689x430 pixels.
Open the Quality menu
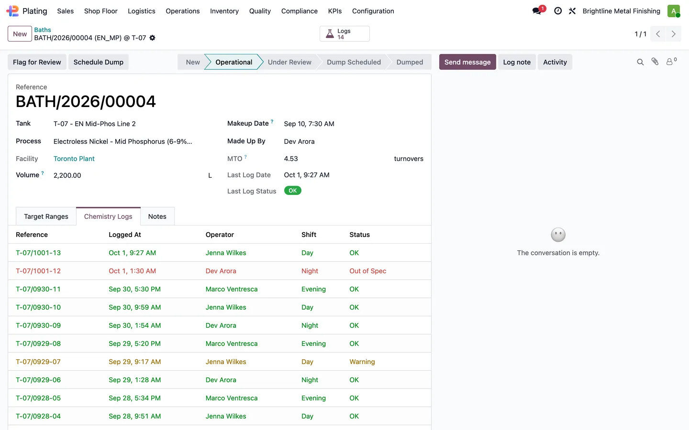point(260,11)
